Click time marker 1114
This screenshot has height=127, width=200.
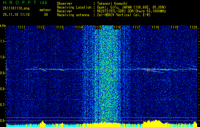coord(79,27)
